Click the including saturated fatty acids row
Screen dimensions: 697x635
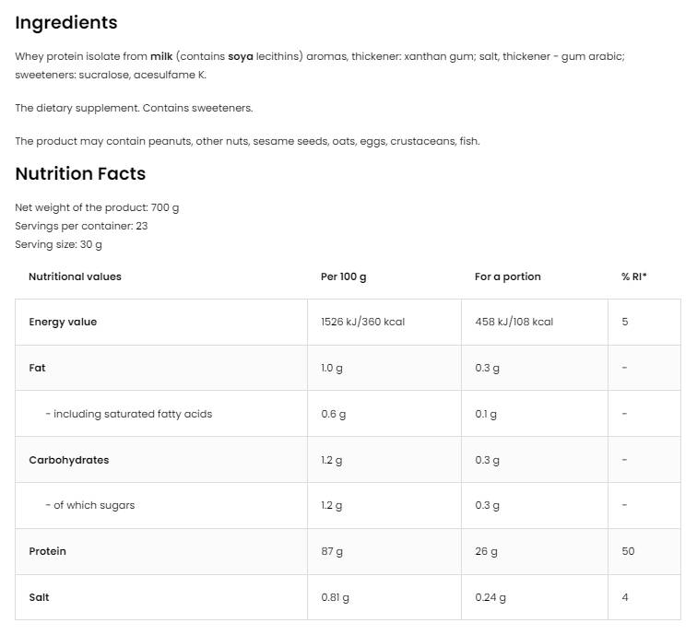click(129, 414)
